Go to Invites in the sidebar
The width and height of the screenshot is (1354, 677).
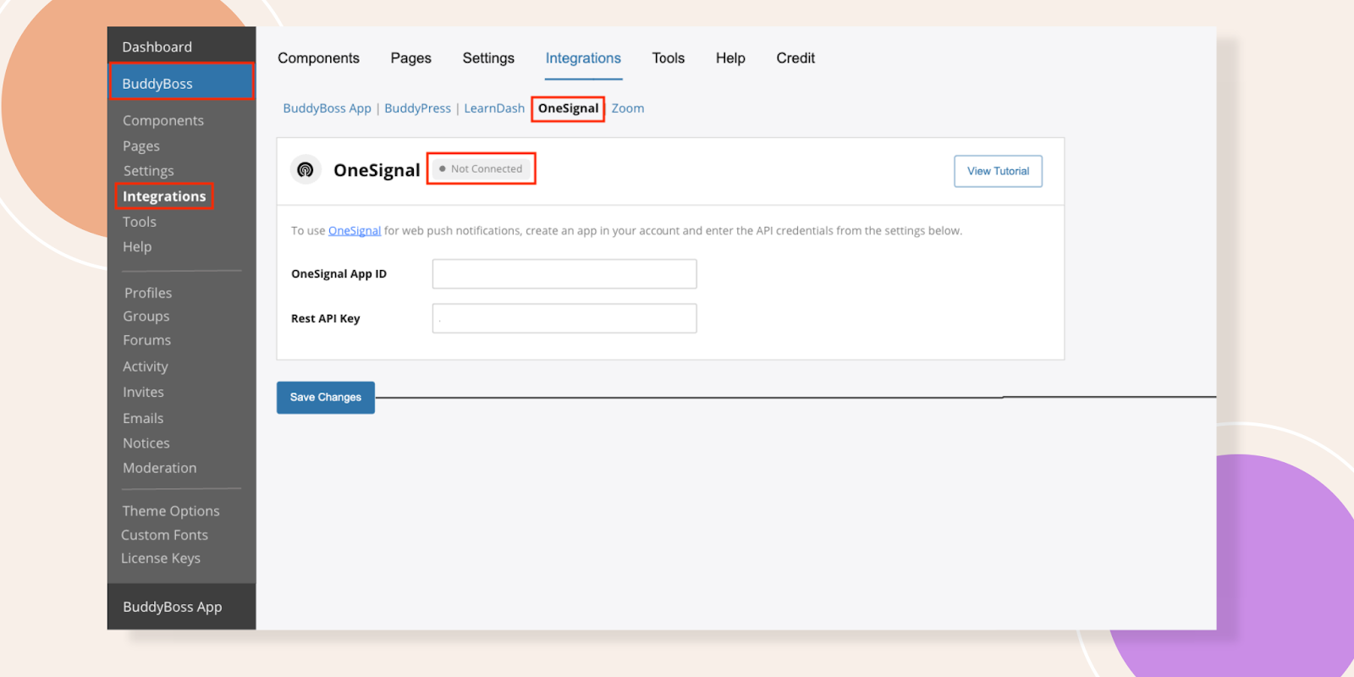tap(143, 392)
